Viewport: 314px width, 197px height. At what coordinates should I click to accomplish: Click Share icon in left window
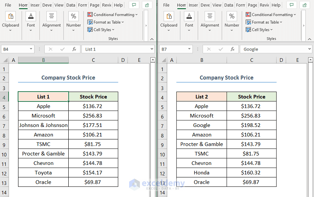click(x=147, y=5)
